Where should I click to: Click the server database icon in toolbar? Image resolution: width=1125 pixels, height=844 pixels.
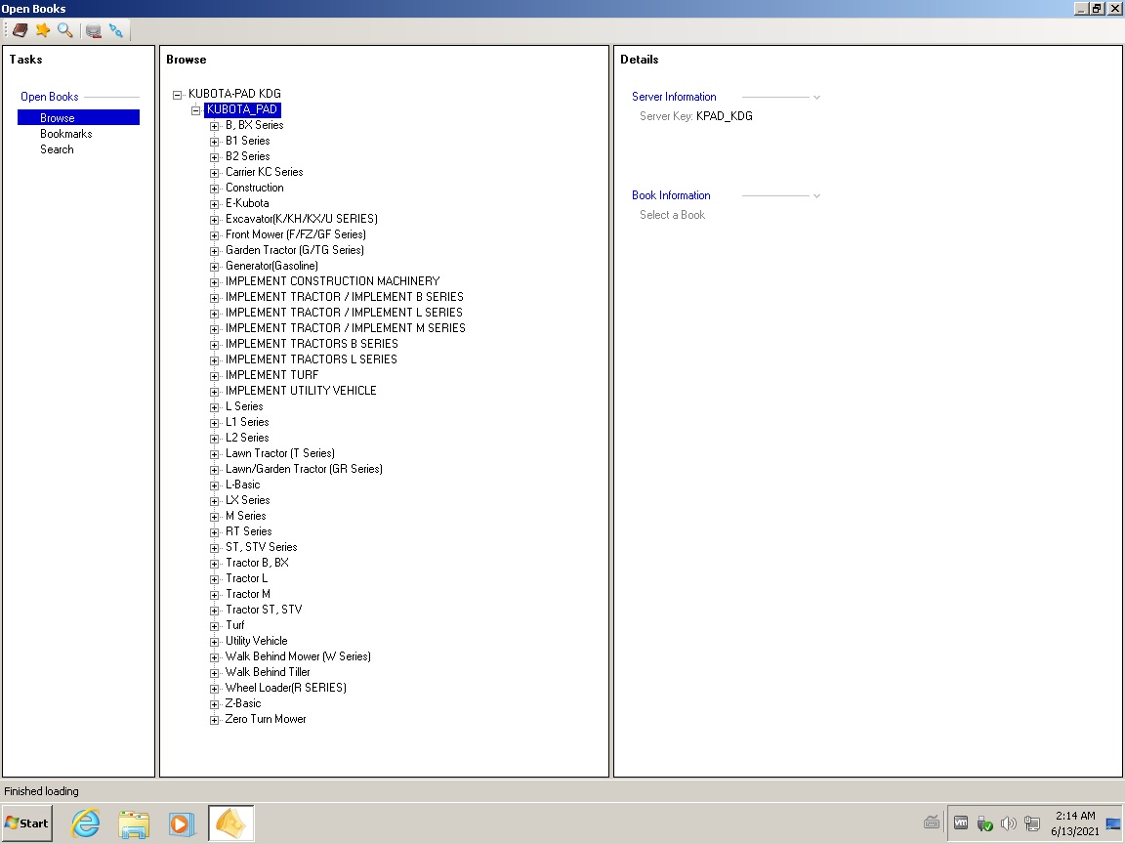click(x=94, y=30)
